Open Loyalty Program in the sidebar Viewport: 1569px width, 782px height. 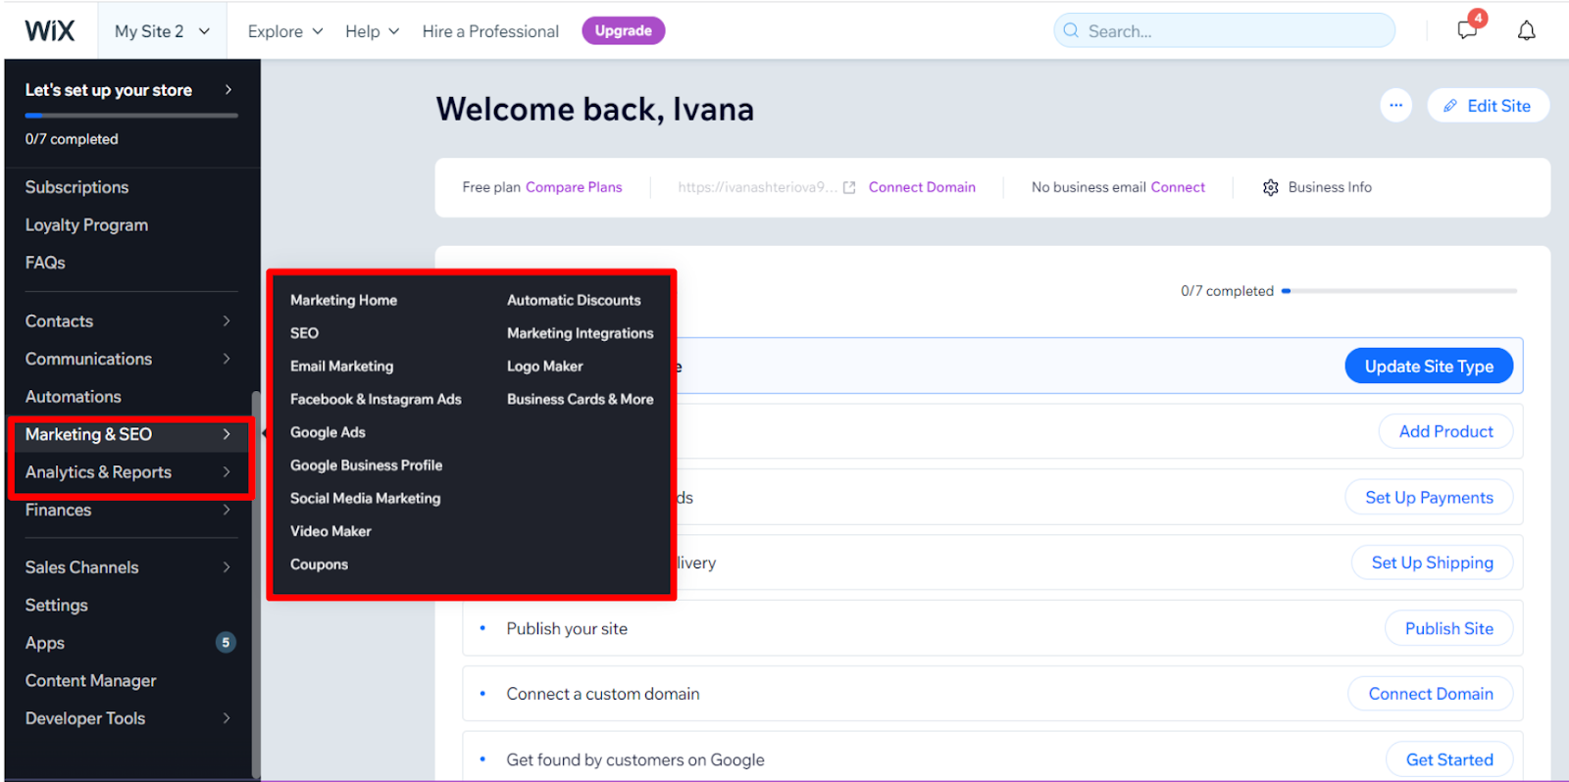(86, 225)
